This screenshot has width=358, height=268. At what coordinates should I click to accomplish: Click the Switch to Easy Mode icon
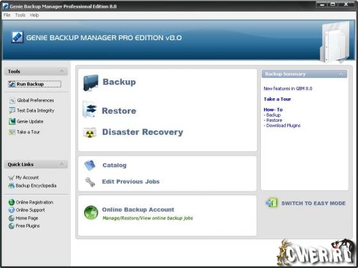272,203
